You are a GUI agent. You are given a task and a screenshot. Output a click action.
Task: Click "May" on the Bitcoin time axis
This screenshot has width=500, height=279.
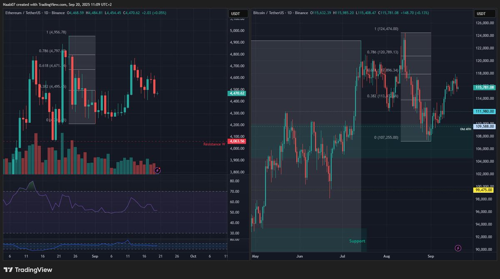256,257
